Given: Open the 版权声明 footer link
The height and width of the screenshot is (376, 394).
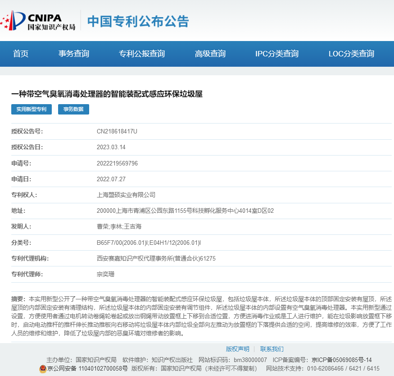Looking at the screenshot, I should coord(237,349).
